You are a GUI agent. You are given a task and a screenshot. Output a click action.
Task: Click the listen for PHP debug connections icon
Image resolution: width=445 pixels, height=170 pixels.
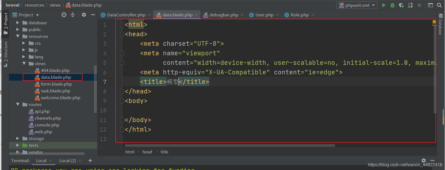point(410,5)
